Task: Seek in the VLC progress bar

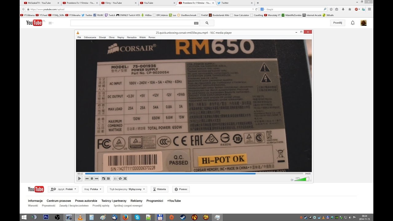Action: click(194, 173)
